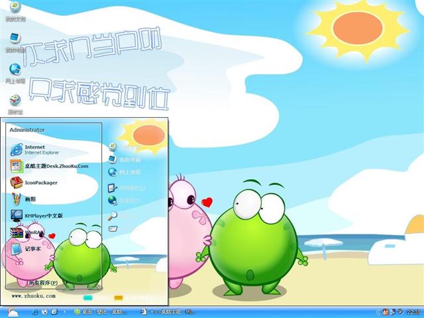Image resolution: width=424 pixels, height=318 pixels.
Task: Open My Documents desktop icon at top
Action: tap(15, 11)
